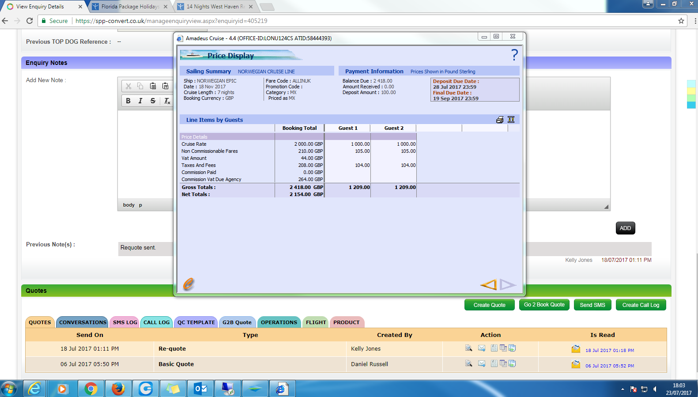The width and height of the screenshot is (698, 397).
Task: Print the Line Items by Guests table
Action: pos(500,120)
